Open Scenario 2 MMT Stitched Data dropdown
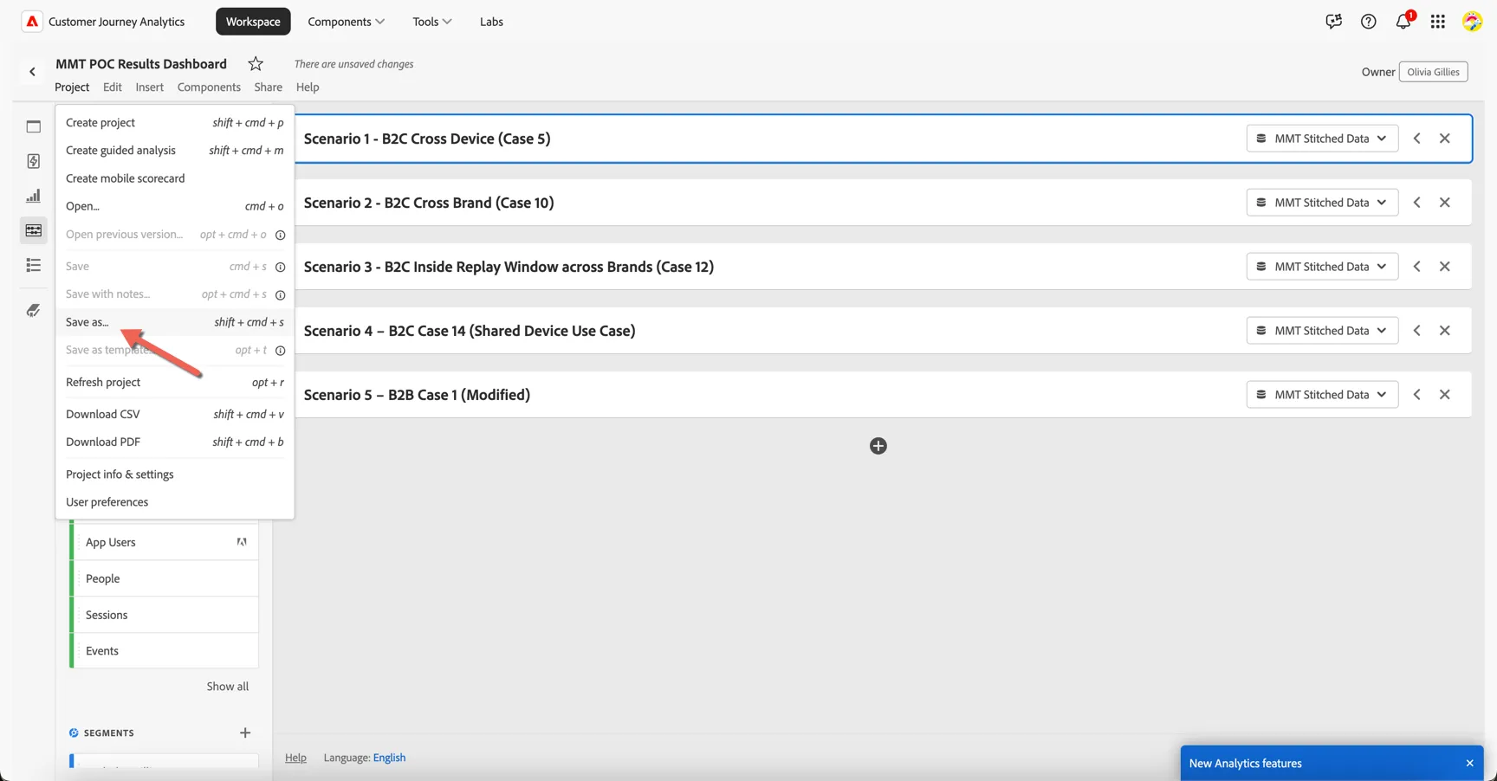Viewport: 1497px width, 781px height. coord(1322,203)
